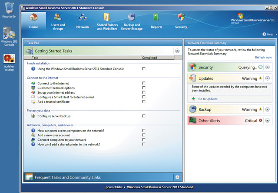Open the Recycle Bin desktop icon
The width and height of the screenshot is (278, 193).
tap(9, 8)
